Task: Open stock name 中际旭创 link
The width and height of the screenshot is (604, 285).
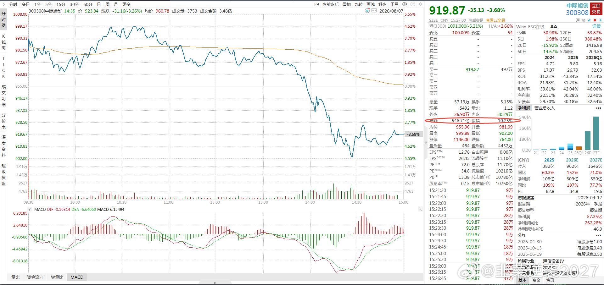Action: click(578, 6)
